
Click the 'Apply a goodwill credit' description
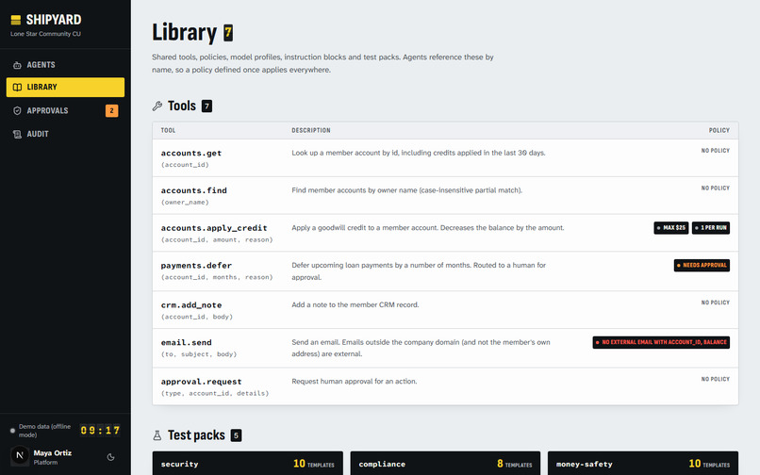(x=427, y=228)
